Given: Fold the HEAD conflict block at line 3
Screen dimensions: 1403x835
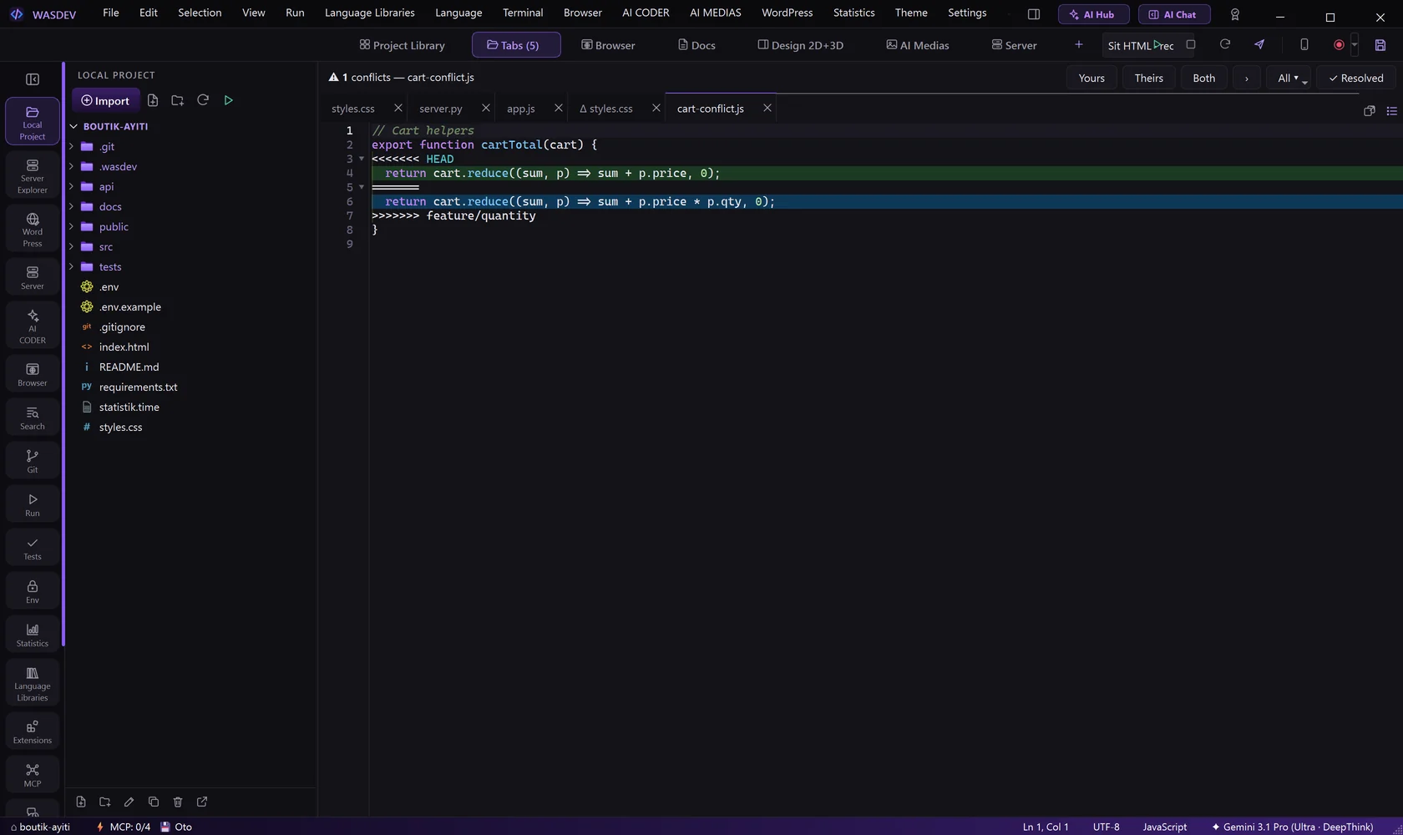Looking at the screenshot, I should point(362,159).
